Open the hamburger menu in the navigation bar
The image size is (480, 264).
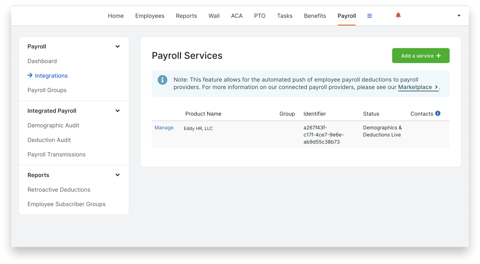click(369, 16)
